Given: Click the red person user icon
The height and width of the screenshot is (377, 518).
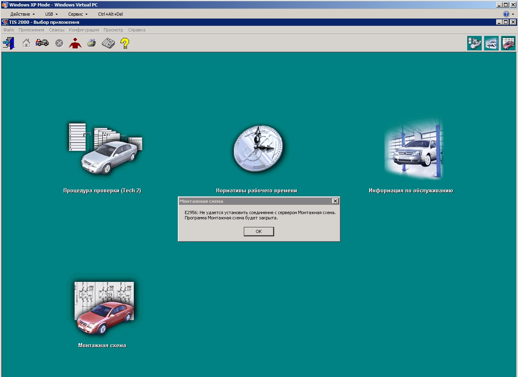Looking at the screenshot, I should click(x=75, y=43).
